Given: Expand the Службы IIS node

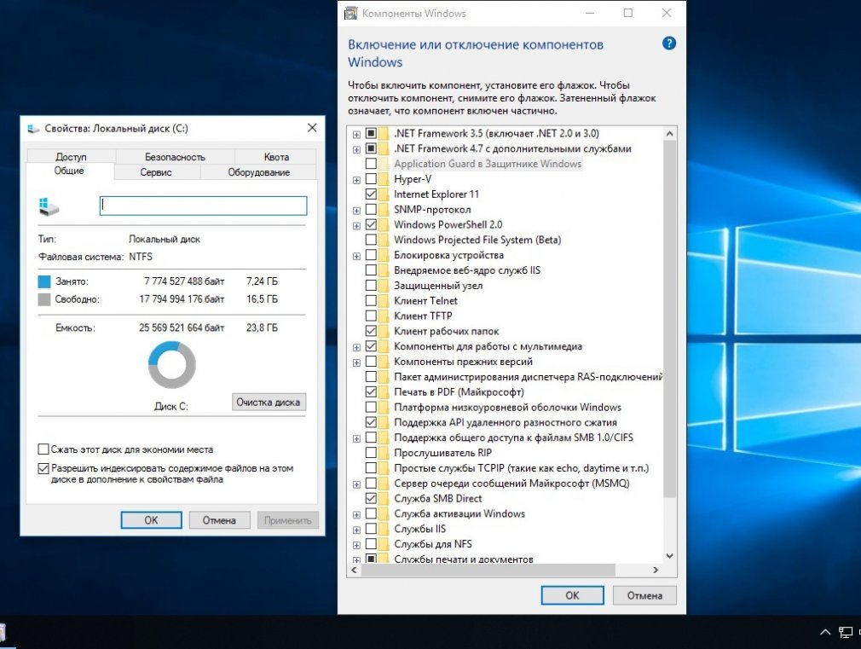Looking at the screenshot, I should point(356,530).
